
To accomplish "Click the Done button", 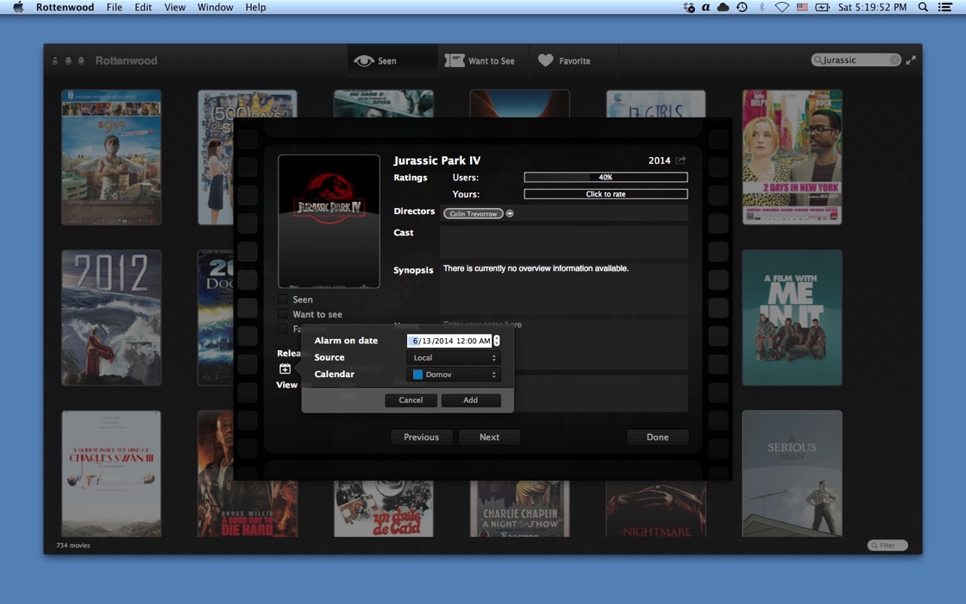I will coord(657,437).
